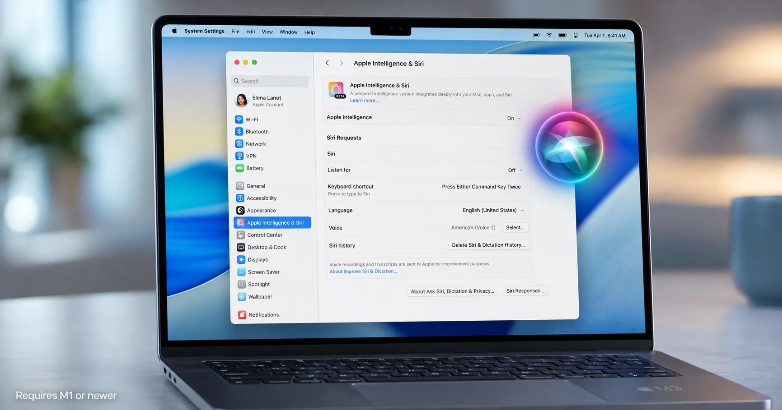This screenshot has height=410, width=782.
Task: Open the System Settings menu
Action: [x=204, y=31]
